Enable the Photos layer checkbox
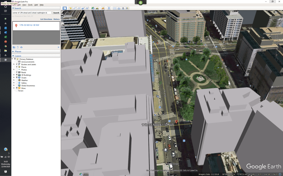This screenshot has width=283, height=176. [x=17, y=70]
